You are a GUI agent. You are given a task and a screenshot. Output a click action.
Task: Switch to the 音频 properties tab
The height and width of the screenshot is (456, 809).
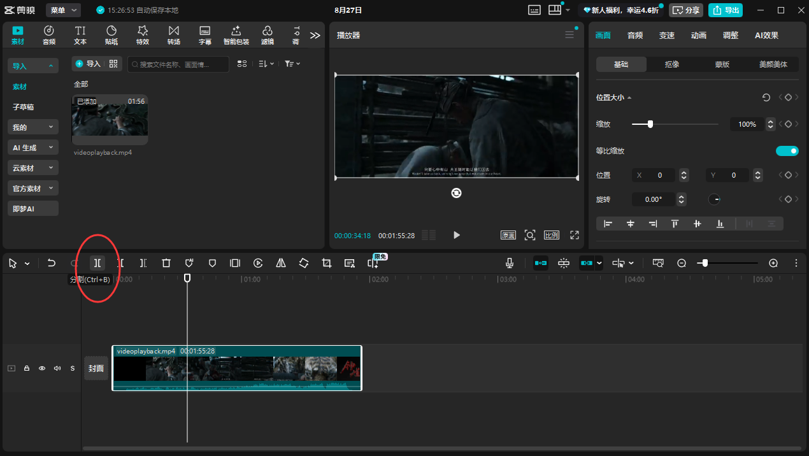(x=634, y=36)
